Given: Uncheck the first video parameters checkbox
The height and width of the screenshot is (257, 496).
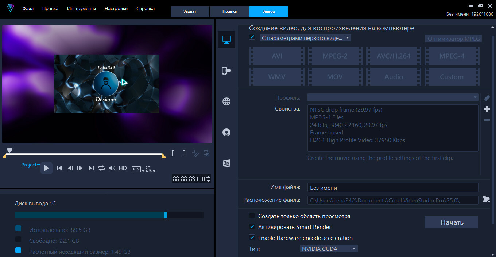Looking at the screenshot, I should [252, 37].
